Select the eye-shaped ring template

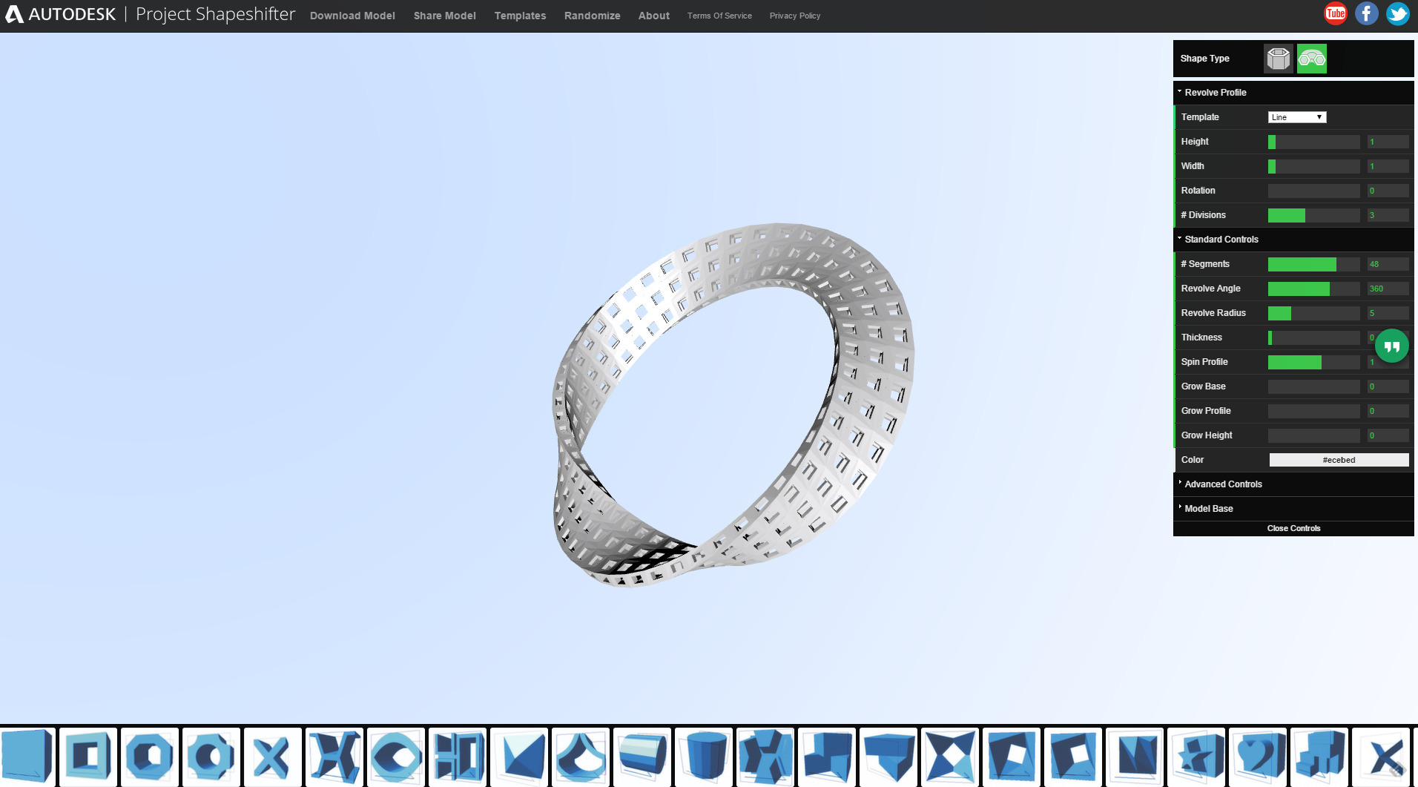[x=397, y=757]
